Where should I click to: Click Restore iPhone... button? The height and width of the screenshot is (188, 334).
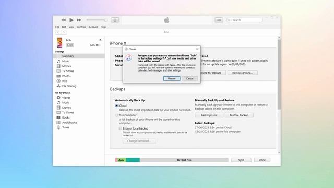click(x=242, y=73)
